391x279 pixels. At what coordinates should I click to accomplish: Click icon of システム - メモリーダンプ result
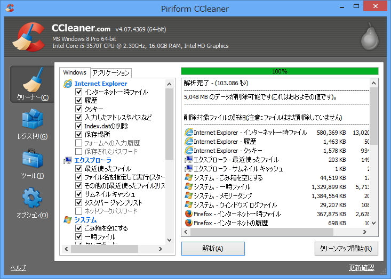[189, 195]
